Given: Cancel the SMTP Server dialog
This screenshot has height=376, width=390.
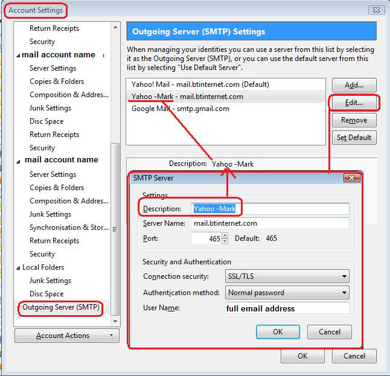Looking at the screenshot, I should coord(330,332).
